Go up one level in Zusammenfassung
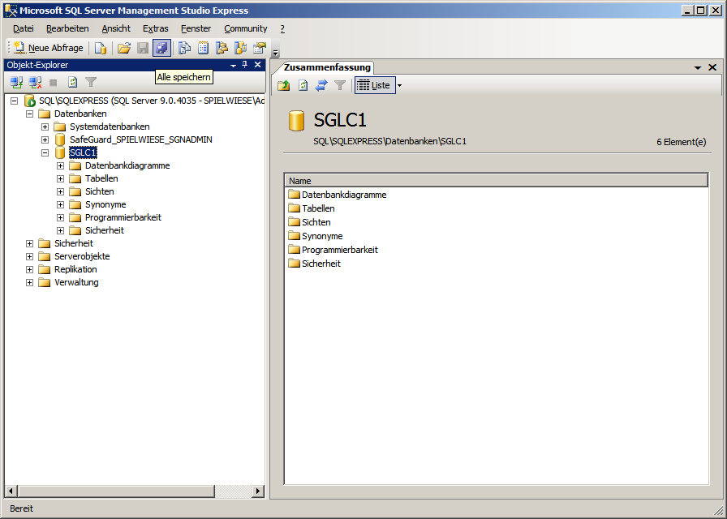 (283, 85)
